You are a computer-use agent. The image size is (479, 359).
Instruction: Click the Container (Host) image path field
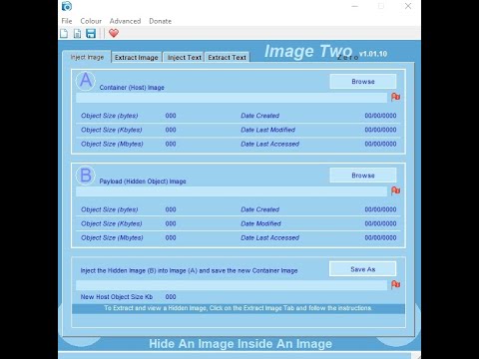pos(232,98)
